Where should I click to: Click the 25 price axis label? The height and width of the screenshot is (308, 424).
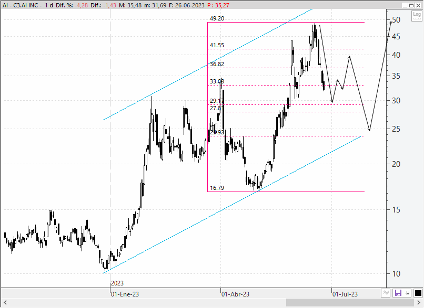396,129
